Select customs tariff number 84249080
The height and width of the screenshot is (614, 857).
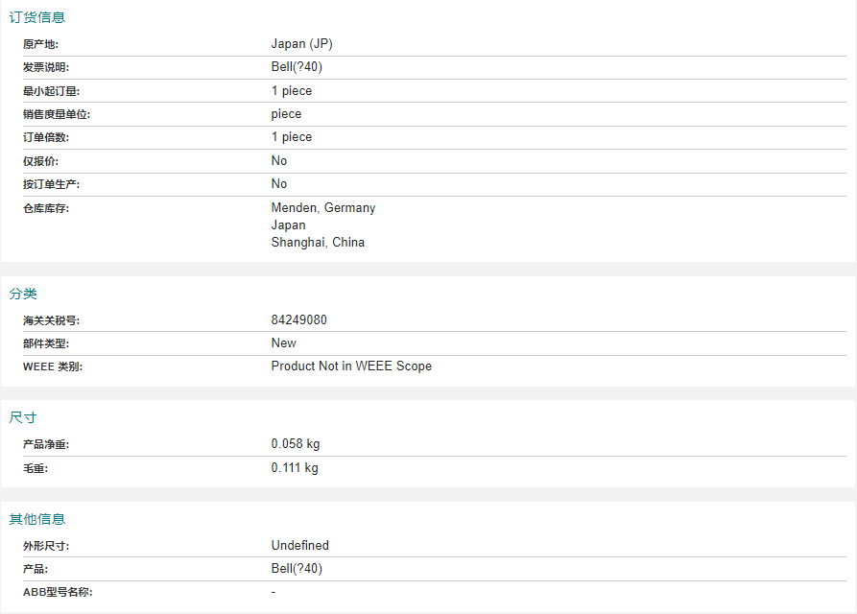tap(299, 319)
